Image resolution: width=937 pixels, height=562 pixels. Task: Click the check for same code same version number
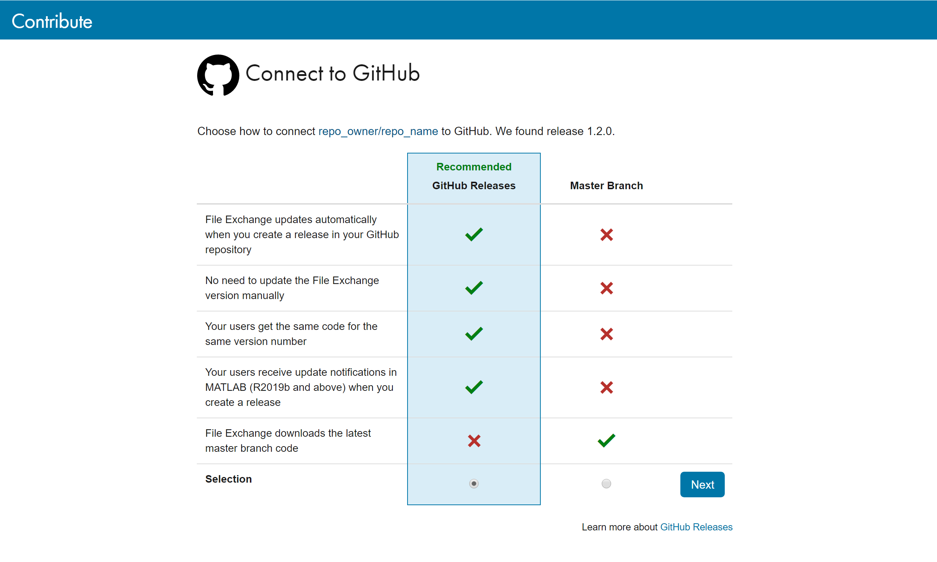point(473,334)
